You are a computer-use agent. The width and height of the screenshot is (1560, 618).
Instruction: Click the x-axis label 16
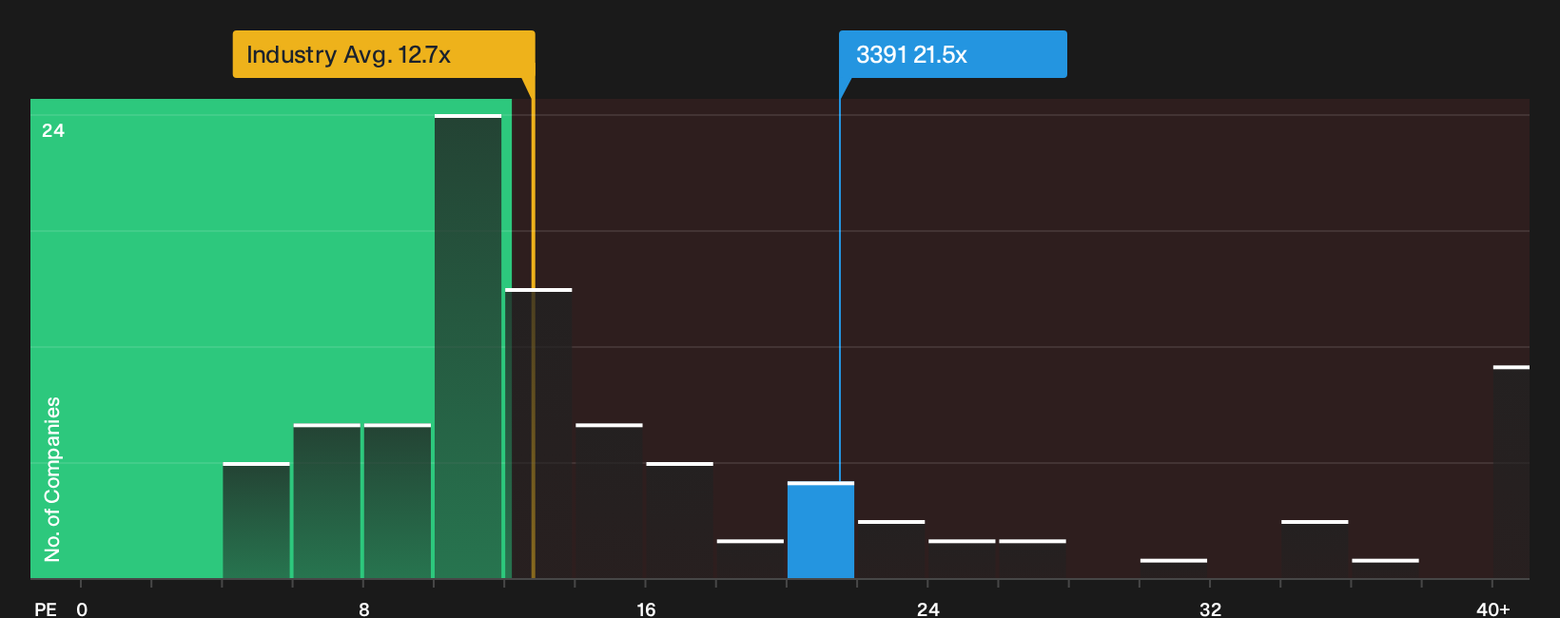coord(646,608)
